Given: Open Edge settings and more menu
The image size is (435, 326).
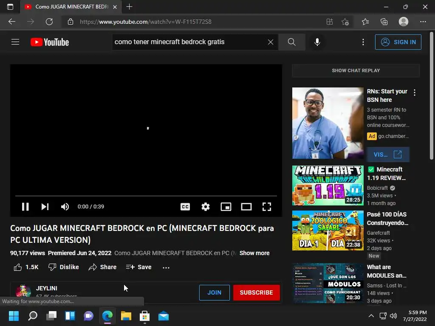Looking at the screenshot, I should click(x=423, y=22).
